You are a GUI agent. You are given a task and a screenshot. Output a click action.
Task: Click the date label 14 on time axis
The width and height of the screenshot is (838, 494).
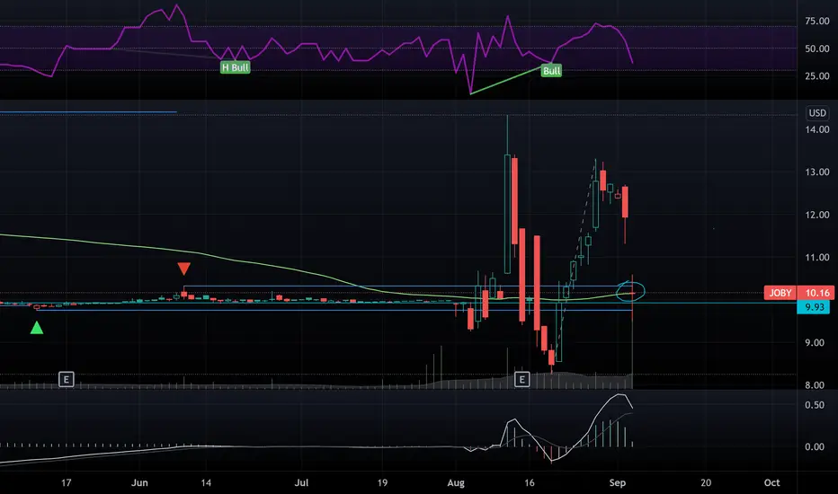206,482
